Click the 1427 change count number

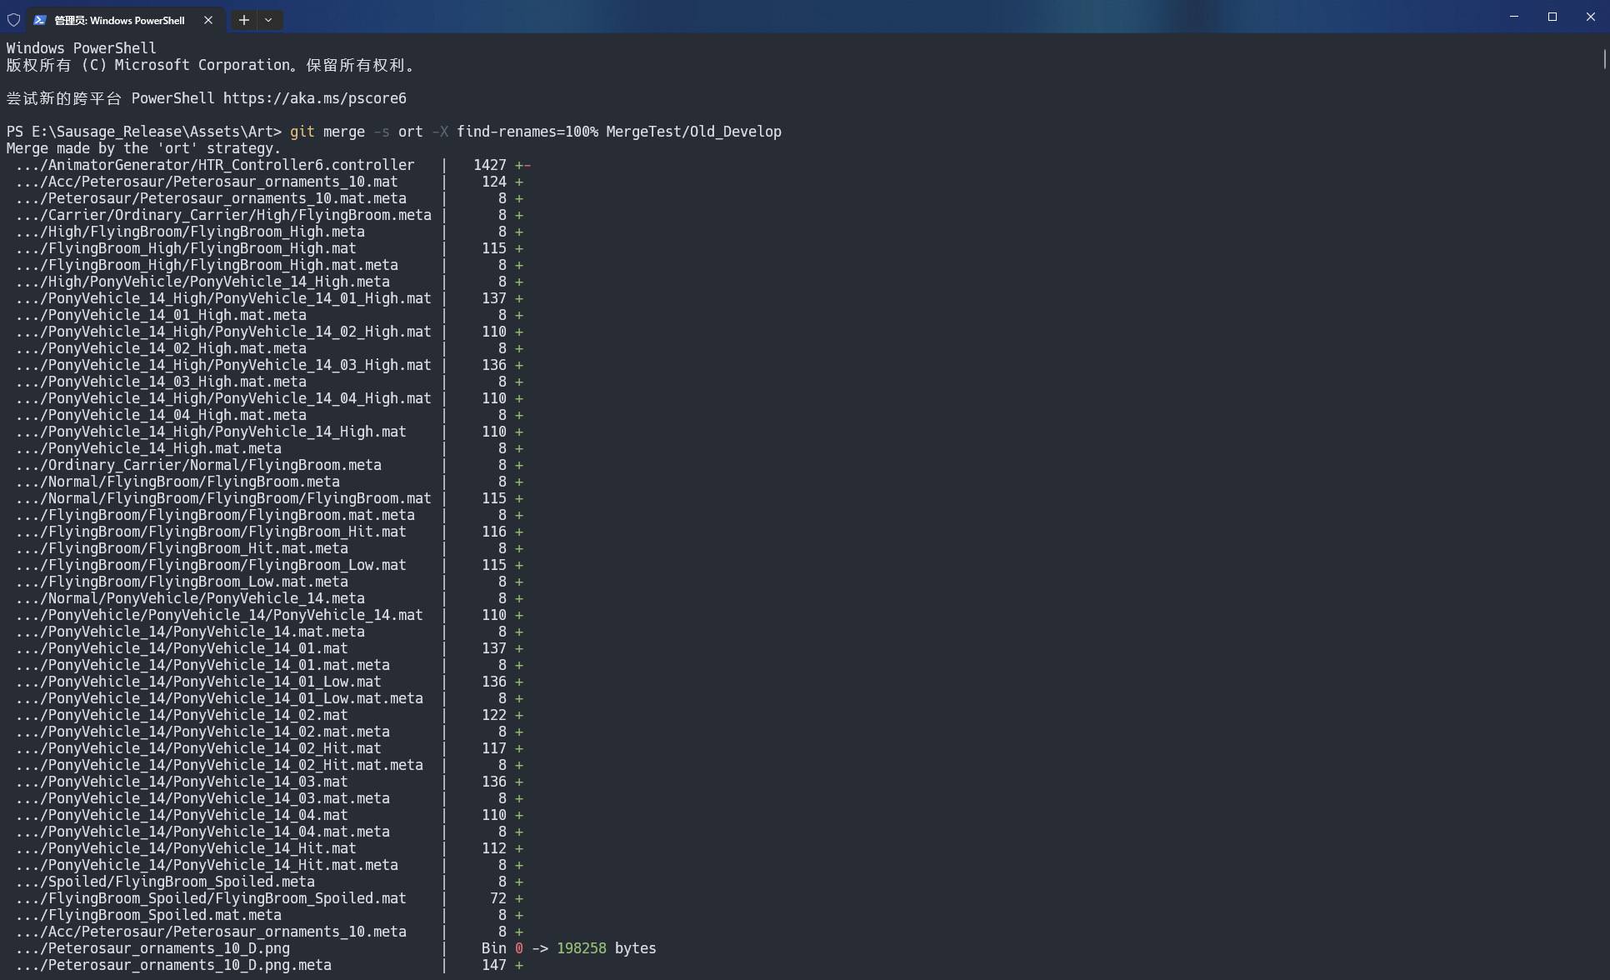pos(489,165)
